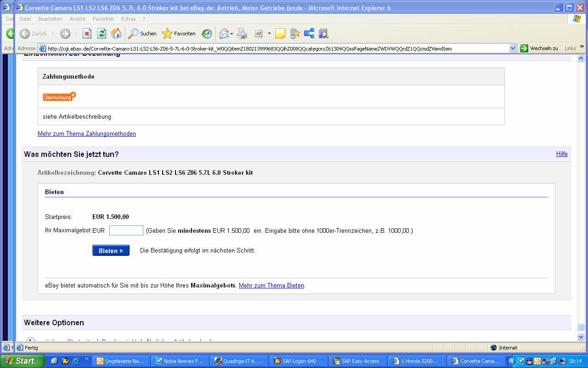The width and height of the screenshot is (588, 368).
Task: Click the Maximalgebot EUR input field
Action: [x=126, y=230]
